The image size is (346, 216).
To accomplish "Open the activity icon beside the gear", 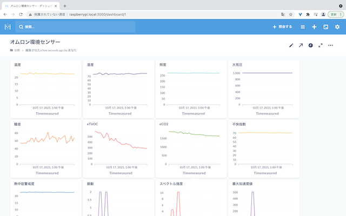I will [x=325, y=27].
